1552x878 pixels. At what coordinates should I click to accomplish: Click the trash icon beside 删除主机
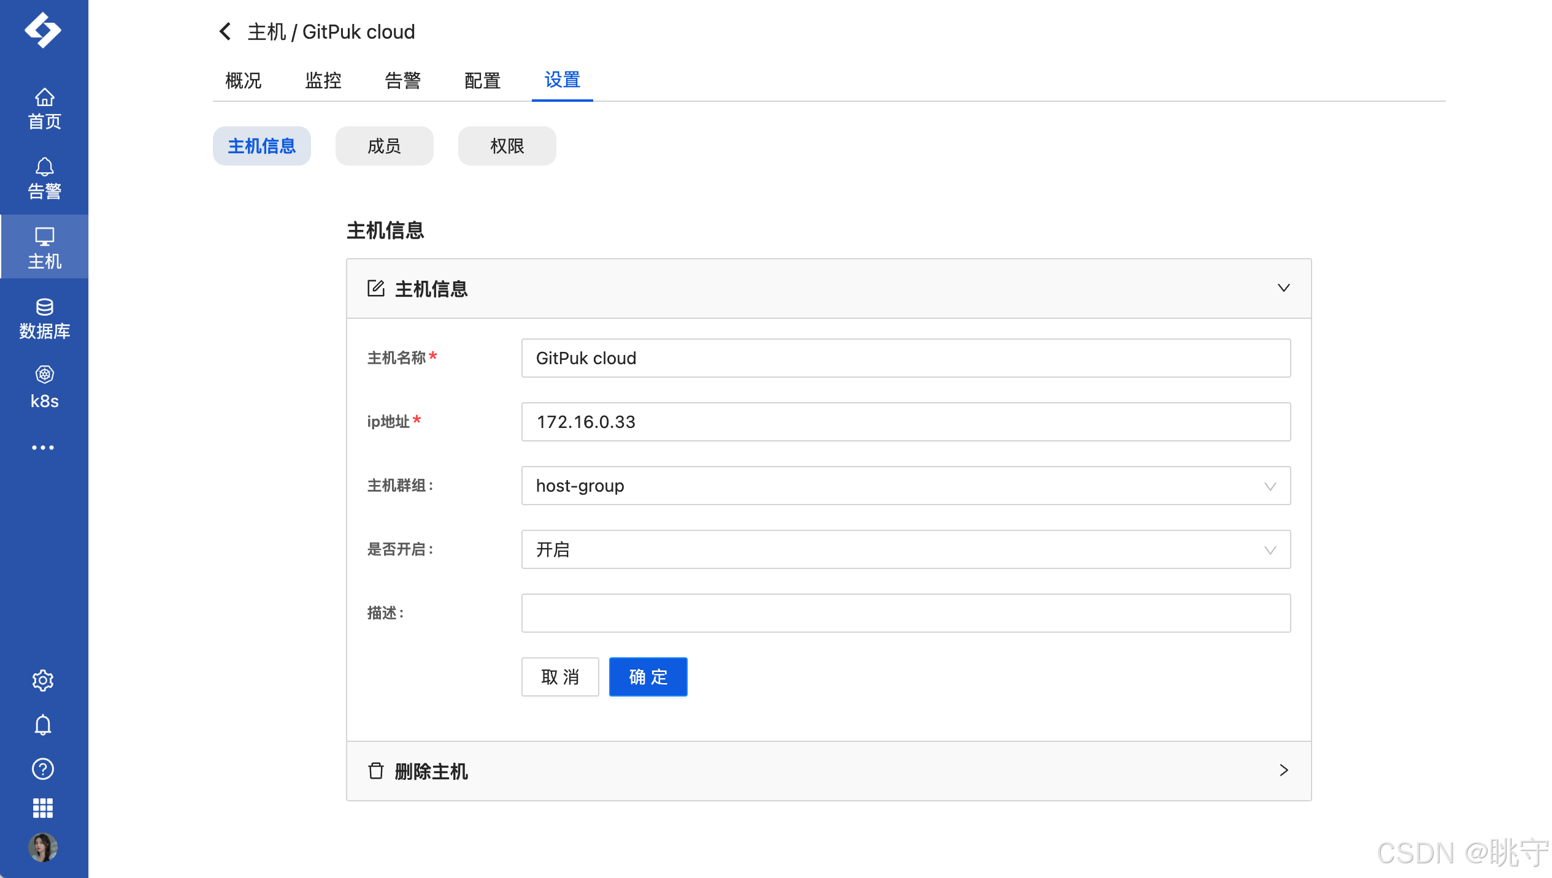376,771
